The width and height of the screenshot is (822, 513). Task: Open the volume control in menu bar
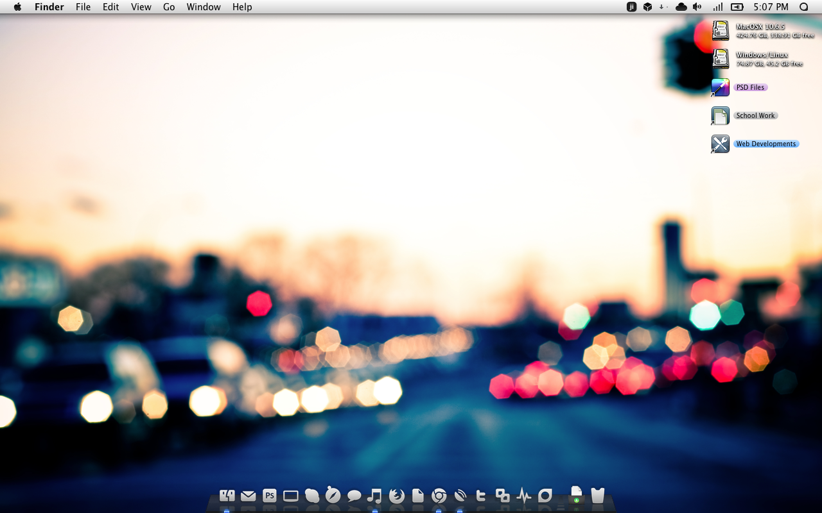(697, 7)
